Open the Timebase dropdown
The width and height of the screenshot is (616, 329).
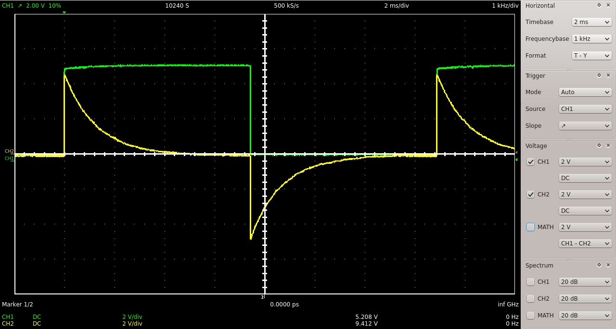click(x=591, y=22)
